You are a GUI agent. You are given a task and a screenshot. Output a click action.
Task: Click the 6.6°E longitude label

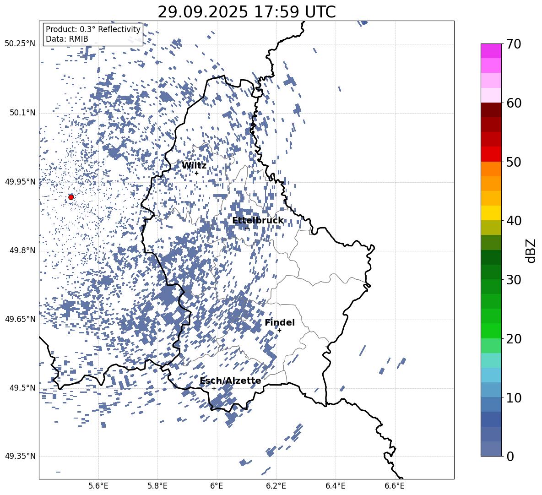coord(395,486)
